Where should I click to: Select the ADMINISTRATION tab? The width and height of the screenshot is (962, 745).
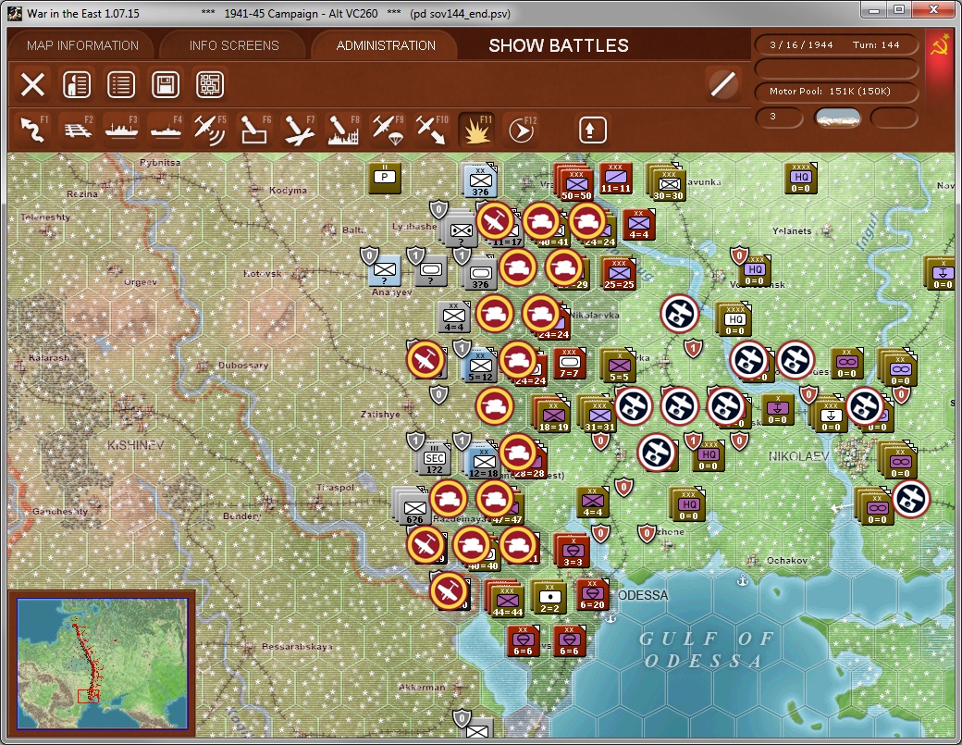(386, 45)
